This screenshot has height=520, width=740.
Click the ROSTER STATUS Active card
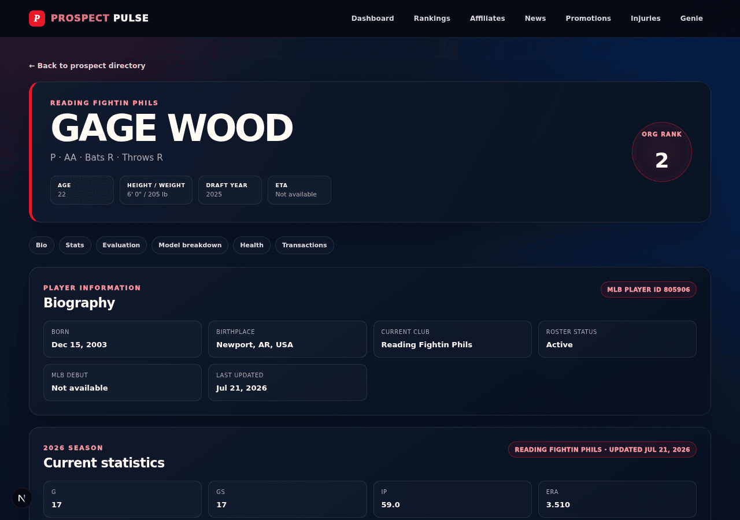[x=617, y=339]
